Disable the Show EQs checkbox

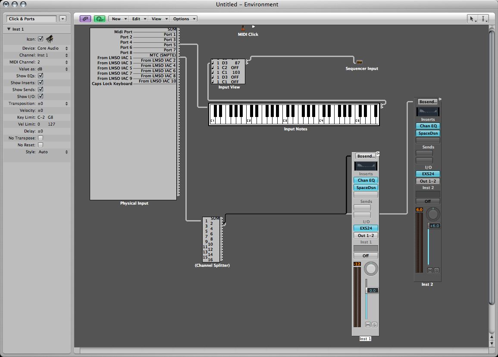pos(41,76)
